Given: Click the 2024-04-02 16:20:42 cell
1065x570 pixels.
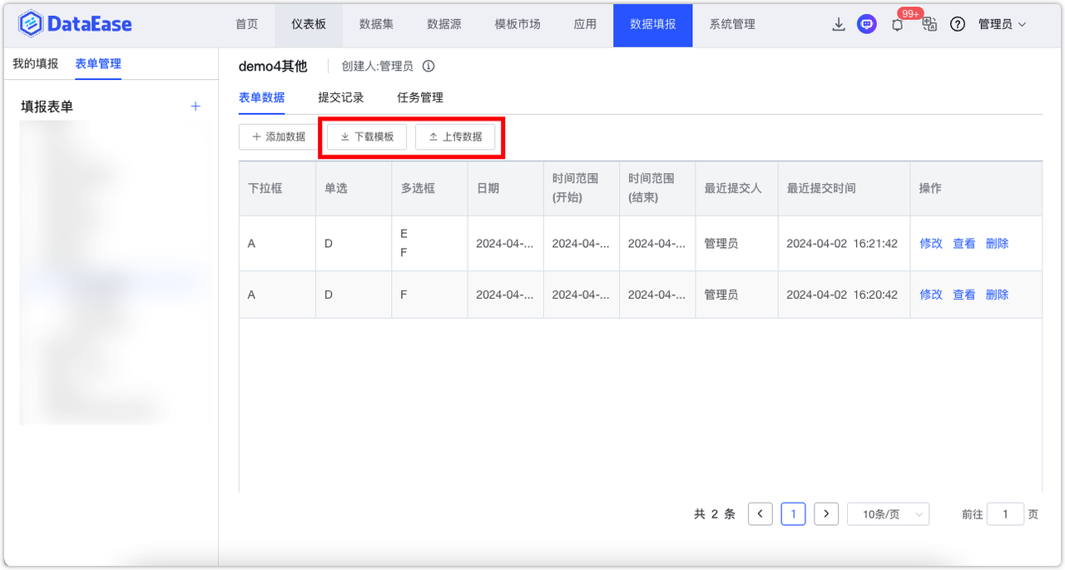Looking at the screenshot, I should click(x=842, y=295).
